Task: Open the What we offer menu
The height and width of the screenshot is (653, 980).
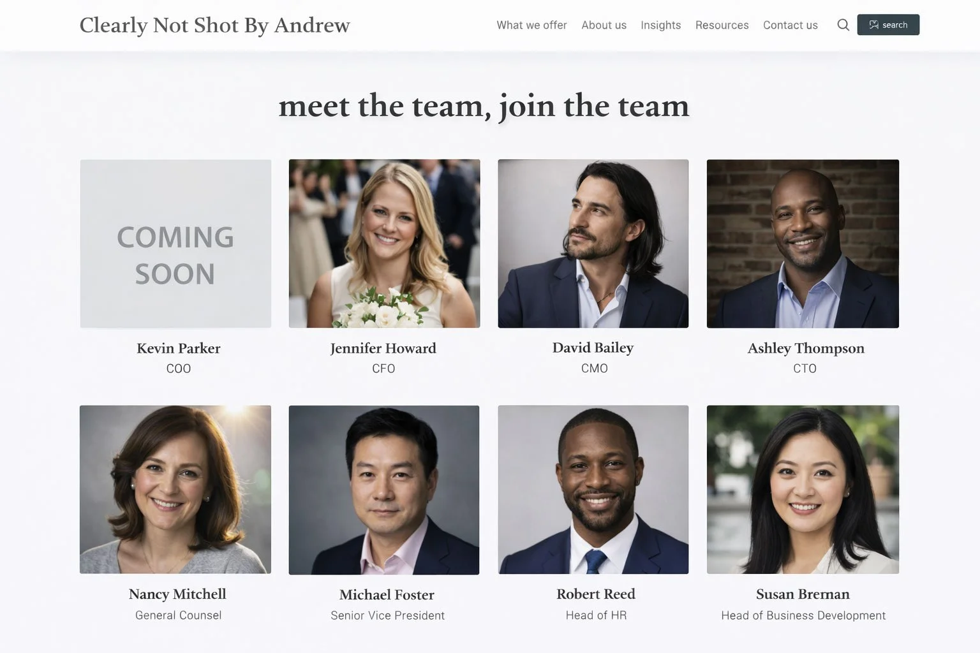Action: tap(531, 25)
